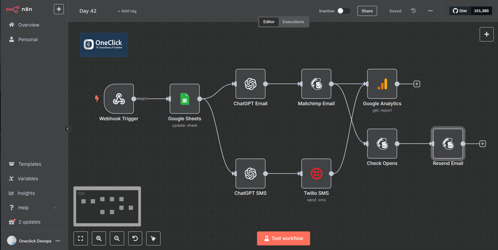Click the 'update: sheet' subtitle text
498x250 pixels.
pos(184,125)
